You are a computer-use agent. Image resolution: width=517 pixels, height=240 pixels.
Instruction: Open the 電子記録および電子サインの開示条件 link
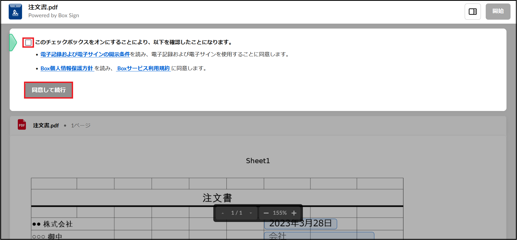(85, 54)
